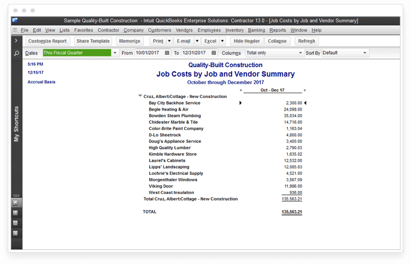Viewport: 411px width, 264px height.
Task: Click the black arrow right of Bay City Backhoe
Action: pyautogui.click(x=240, y=103)
